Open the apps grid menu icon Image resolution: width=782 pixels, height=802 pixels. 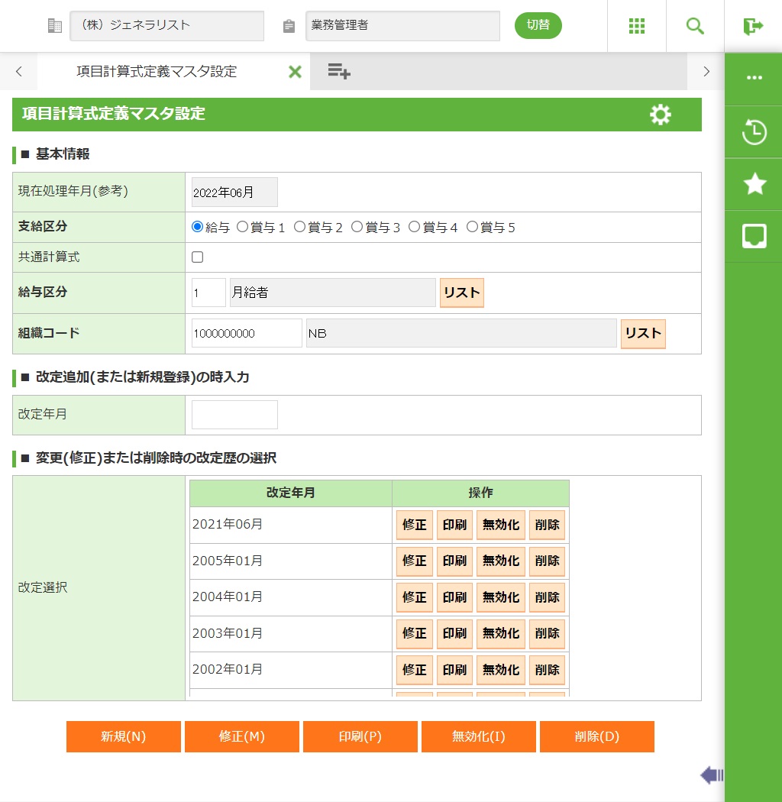tap(637, 26)
